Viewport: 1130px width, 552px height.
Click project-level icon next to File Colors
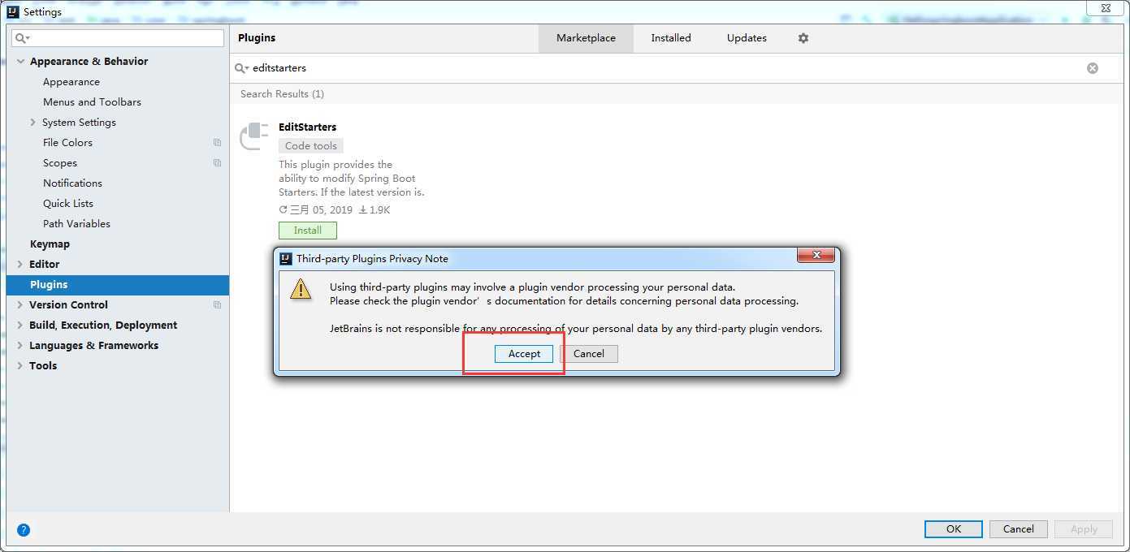[217, 143]
